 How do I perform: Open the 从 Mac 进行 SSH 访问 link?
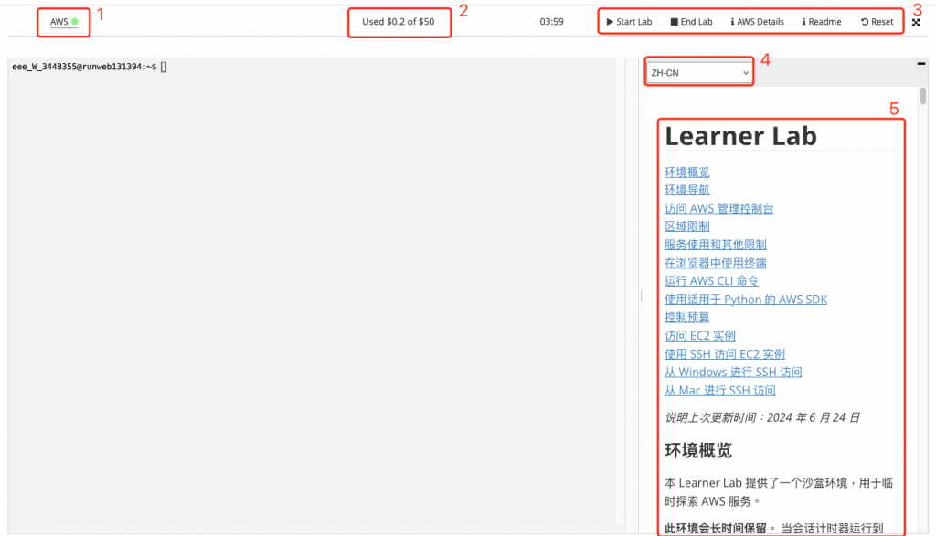pos(720,391)
